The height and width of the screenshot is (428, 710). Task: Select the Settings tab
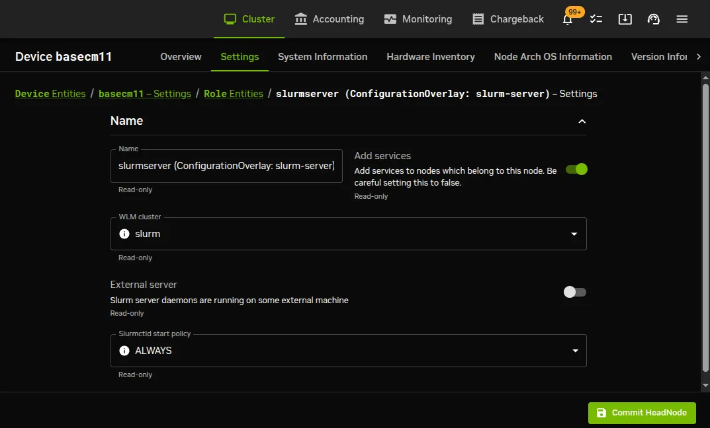240,57
